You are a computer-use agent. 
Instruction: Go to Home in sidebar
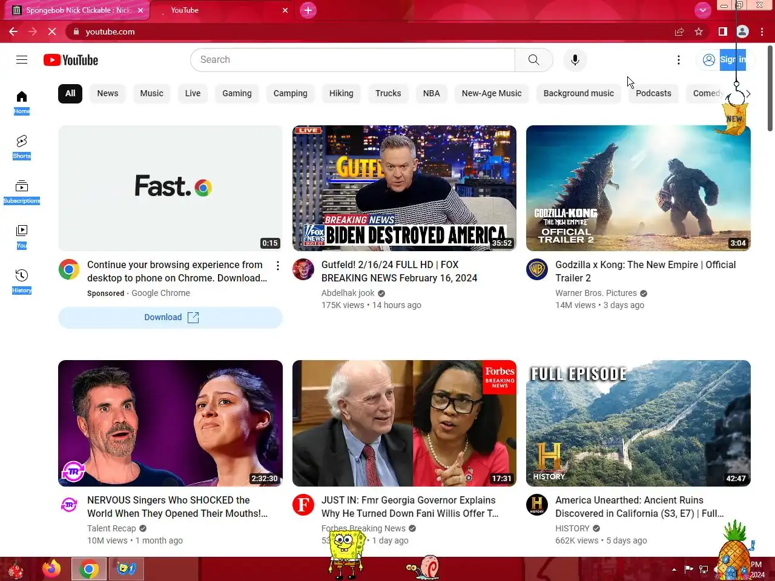(x=22, y=102)
